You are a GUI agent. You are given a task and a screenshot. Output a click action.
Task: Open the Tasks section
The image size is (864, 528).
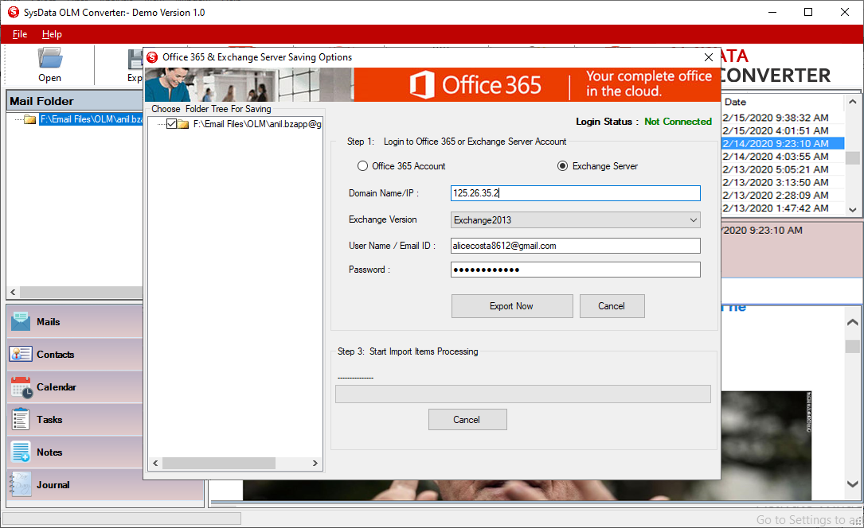[75, 420]
